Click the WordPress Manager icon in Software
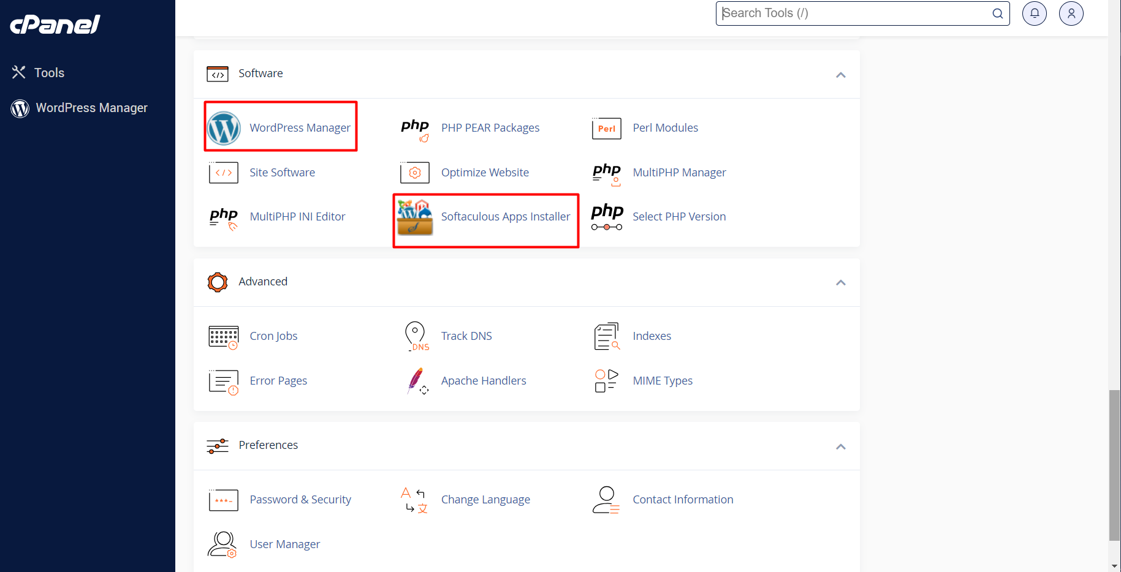The width and height of the screenshot is (1121, 572). click(x=224, y=128)
